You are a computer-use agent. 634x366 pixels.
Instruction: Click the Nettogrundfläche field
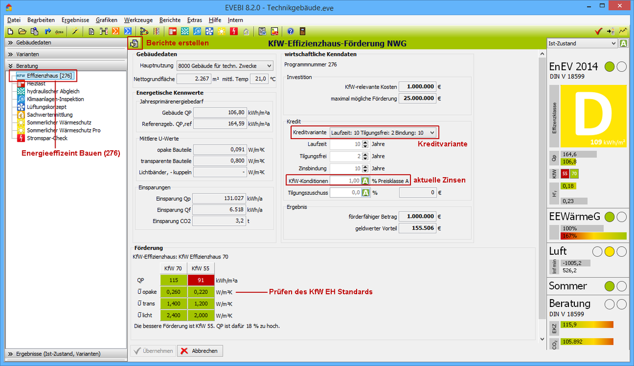click(193, 79)
